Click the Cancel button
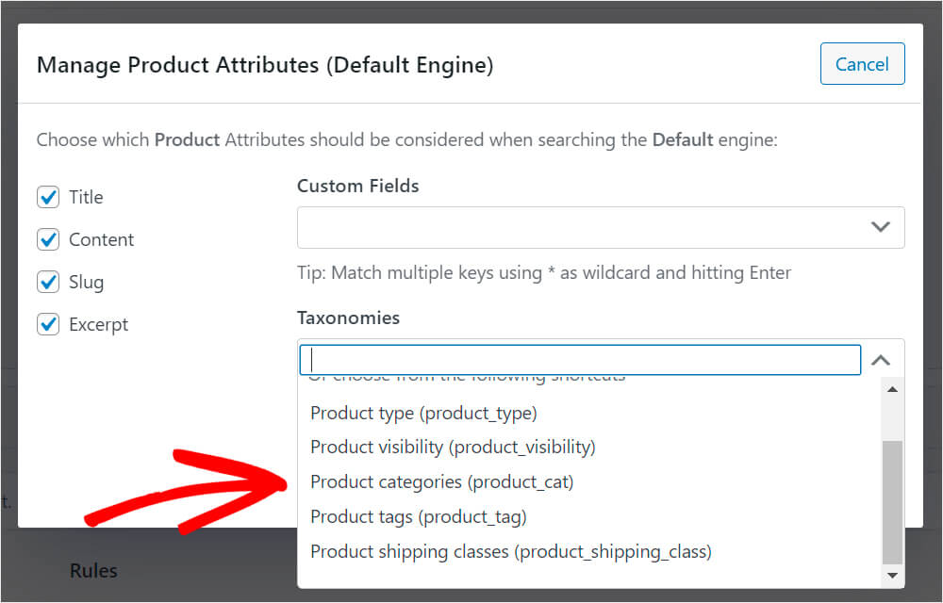This screenshot has height=603, width=943. click(x=863, y=64)
